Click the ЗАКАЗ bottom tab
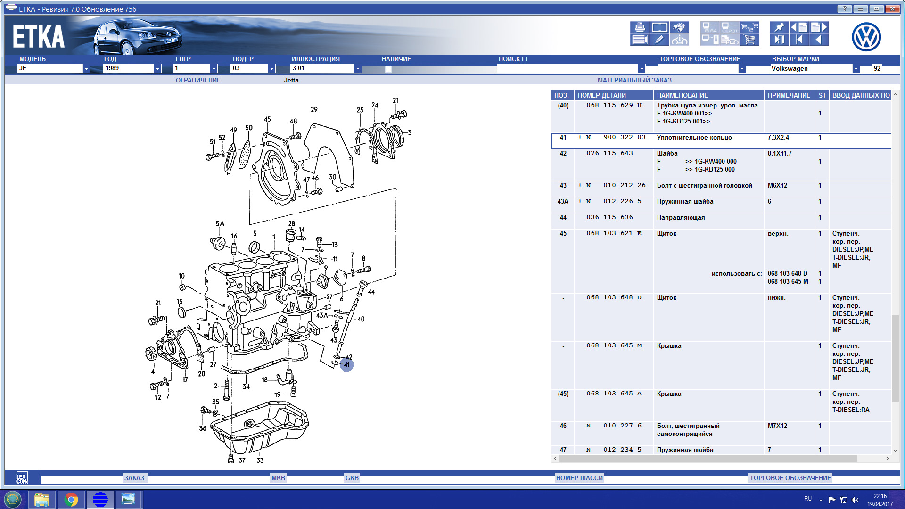Image resolution: width=905 pixels, height=509 pixels. click(134, 477)
